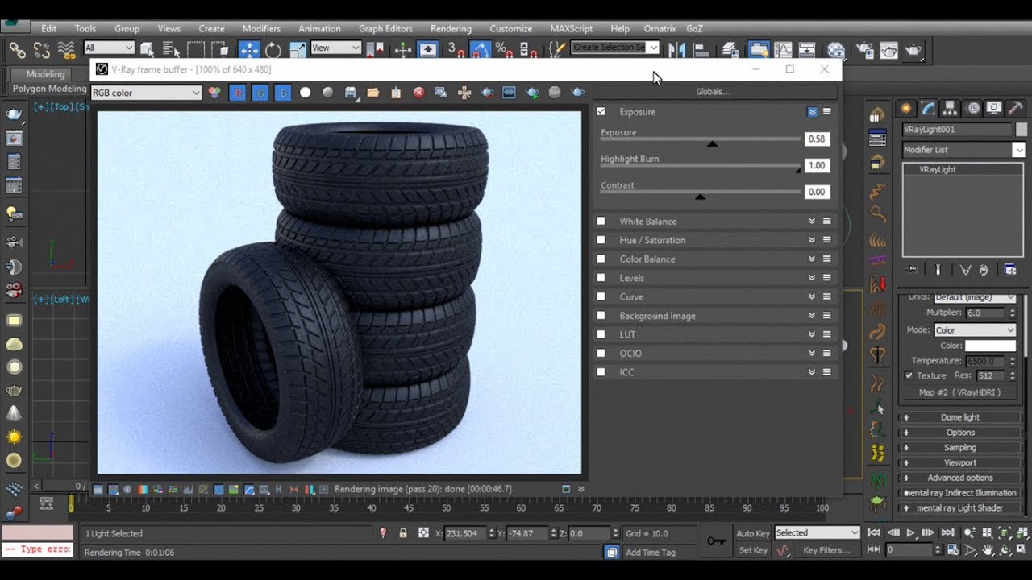Enable the Curve checkbox
The image size is (1032, 580).
(x=601, y=296)
